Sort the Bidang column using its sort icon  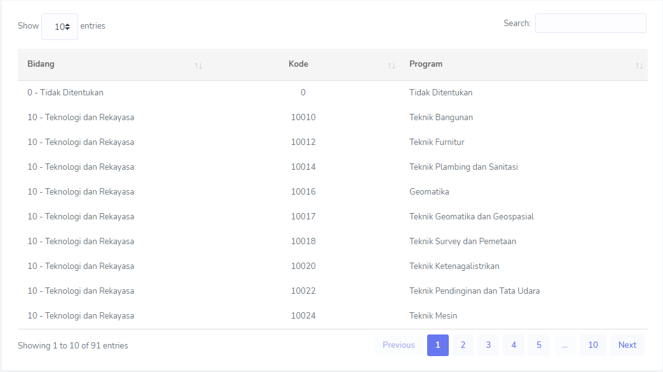click(x=198, y=64)
